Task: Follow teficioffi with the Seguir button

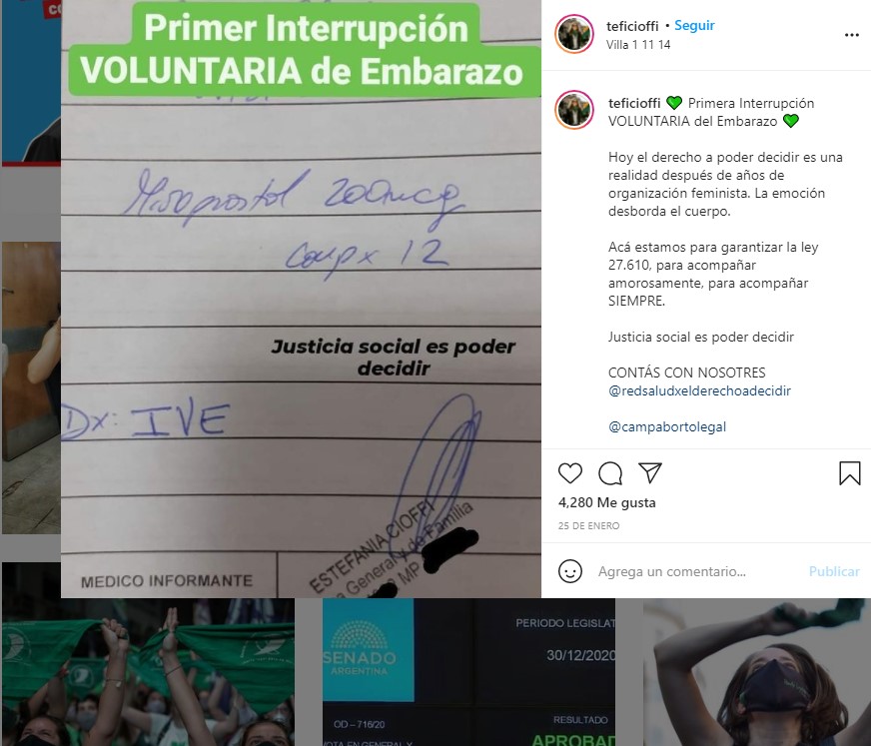Action: tap(694, 26)
